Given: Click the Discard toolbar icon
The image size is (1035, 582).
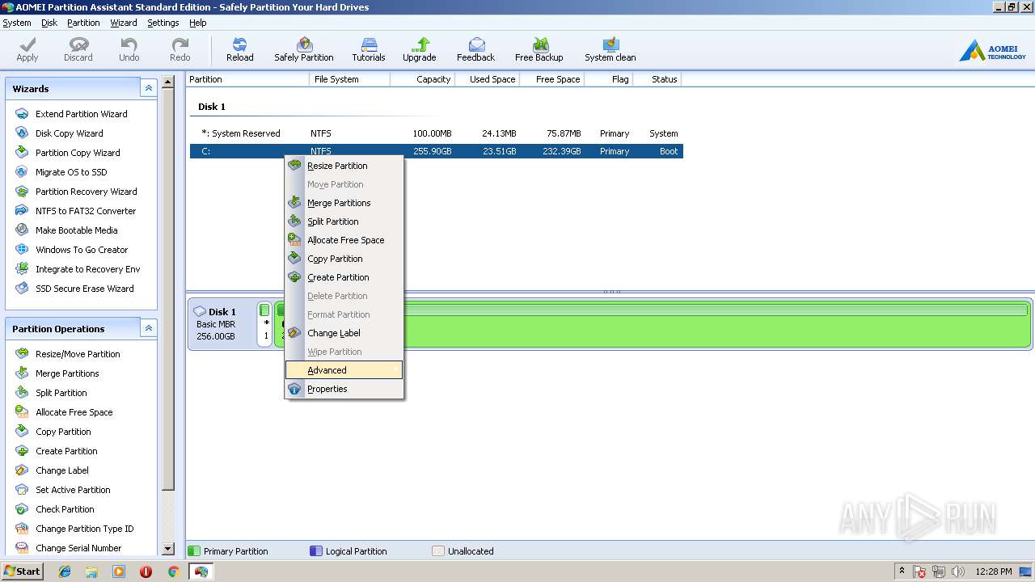Looking at the screenshot, I should click(x=78, y=49).
